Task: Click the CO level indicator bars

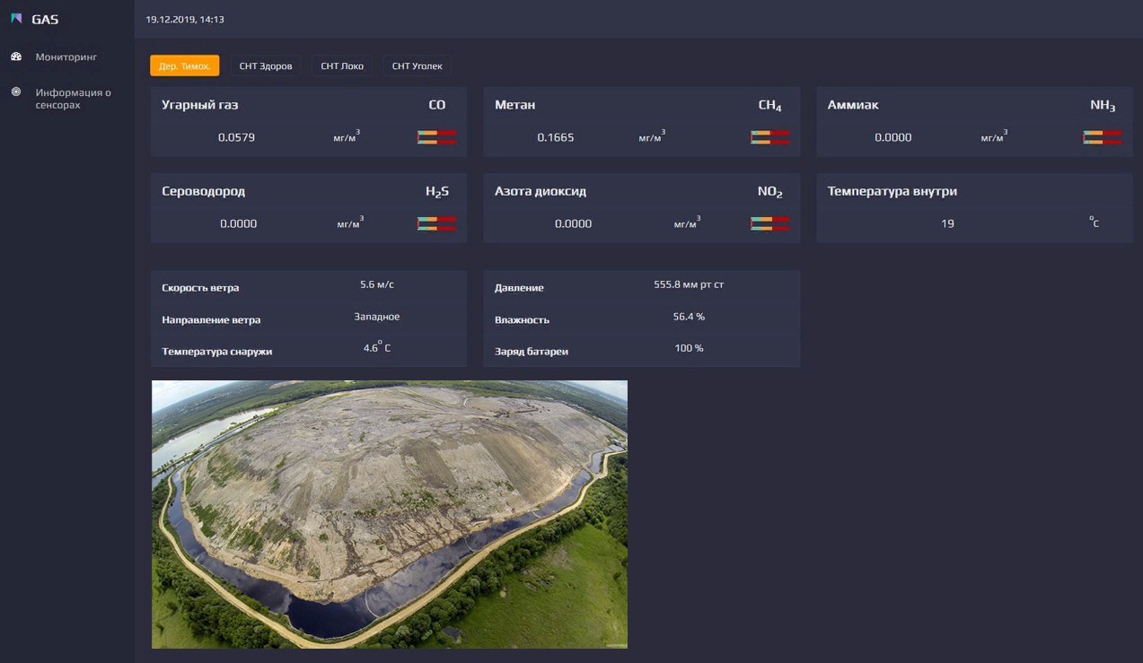Action: point(437,137)
